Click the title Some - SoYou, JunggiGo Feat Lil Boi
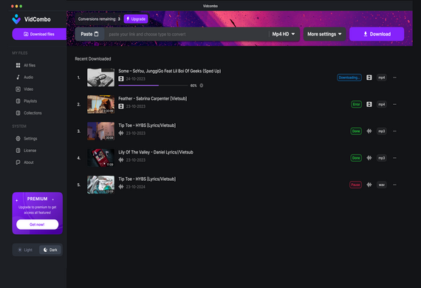This screenshot has width=421, height=288. tap(170, 71)
